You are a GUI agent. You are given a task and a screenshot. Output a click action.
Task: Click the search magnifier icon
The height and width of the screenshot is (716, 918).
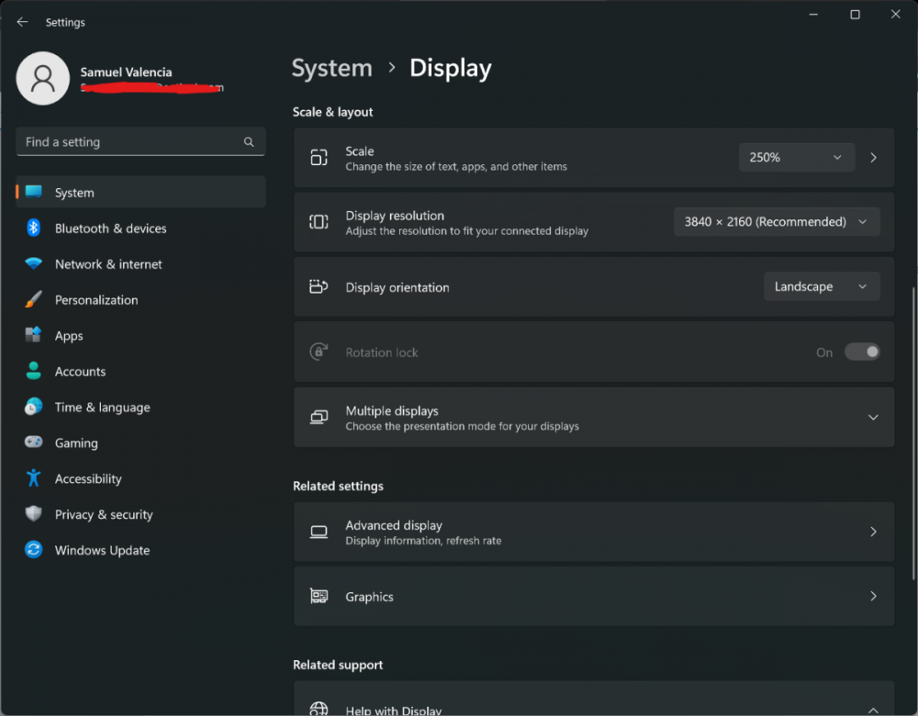point(249,142)
